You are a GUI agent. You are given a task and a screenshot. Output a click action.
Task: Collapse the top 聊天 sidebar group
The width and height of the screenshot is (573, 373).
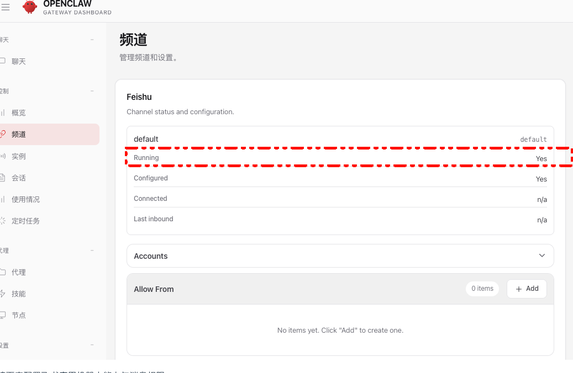pos(92,39)
